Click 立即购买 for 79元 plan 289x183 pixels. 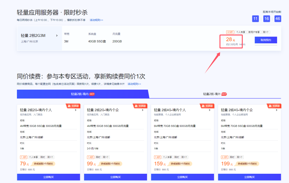[x=49, y=177]
